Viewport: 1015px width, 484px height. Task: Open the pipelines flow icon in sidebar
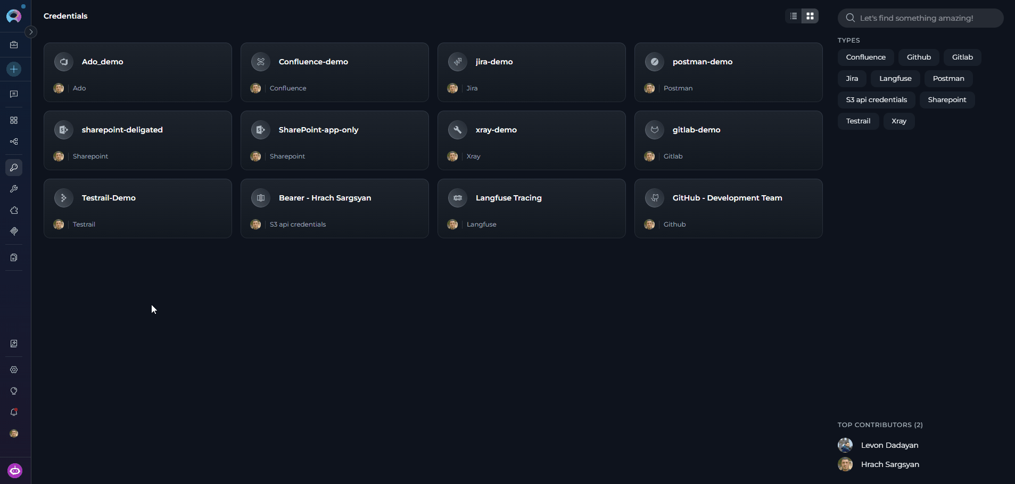coord(14,141)
